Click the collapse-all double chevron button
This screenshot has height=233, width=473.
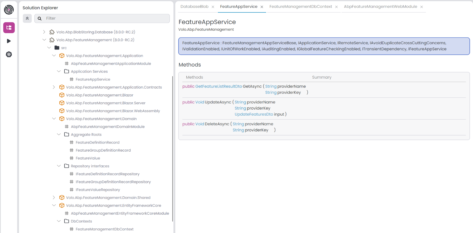[x=27, y=18]
